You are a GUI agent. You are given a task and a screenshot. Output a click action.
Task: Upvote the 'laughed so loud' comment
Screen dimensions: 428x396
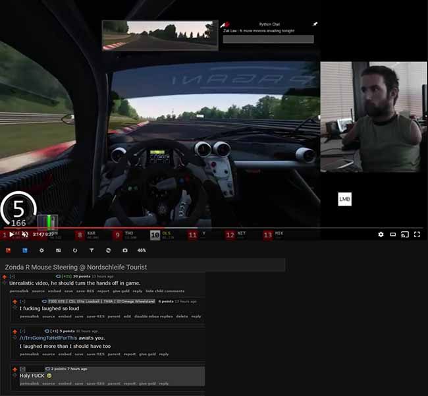[14, 302]
